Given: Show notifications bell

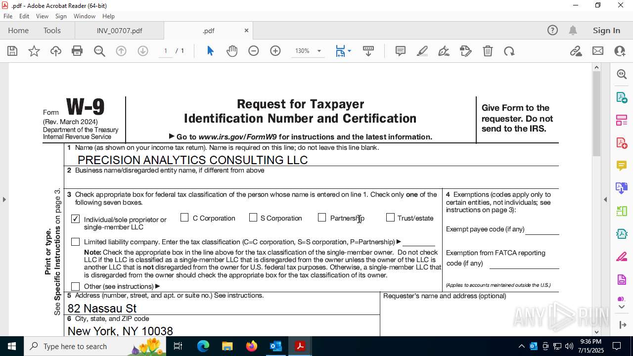Looking at the screenshot, I should click(x=573, y=30).
